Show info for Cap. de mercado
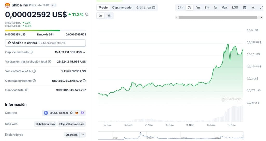This screenshot has width=266, height=141. (31, 52)
